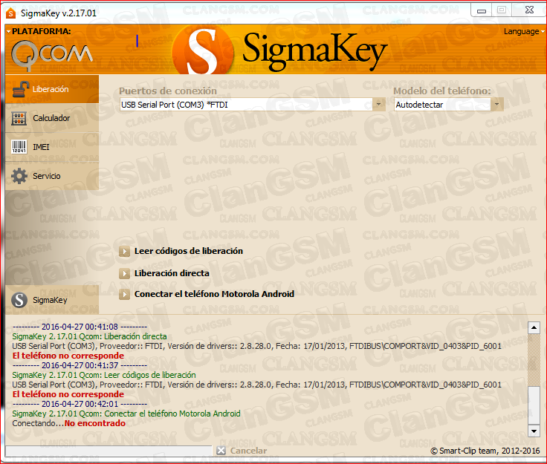The width and height of the screenshot is (547, 464).
Task: Select the Liberación tab
Action: pyautogui.click(x=52, y=89)
